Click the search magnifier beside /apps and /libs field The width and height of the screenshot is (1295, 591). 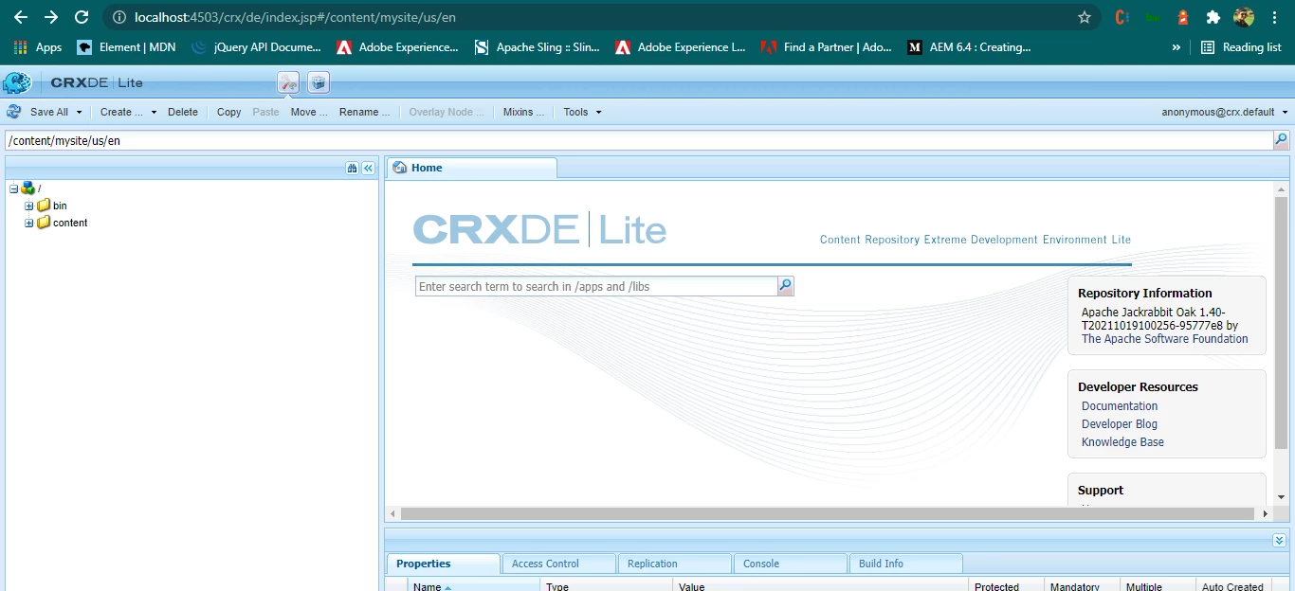(785, 286)
